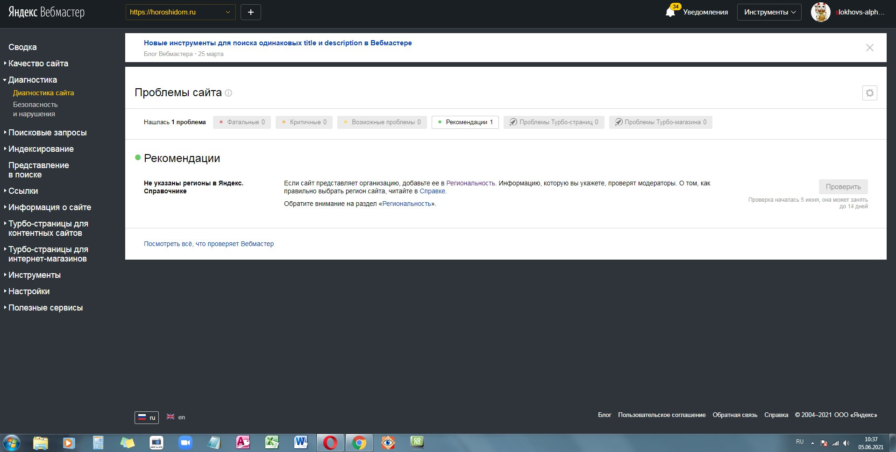Screen dimensions: 896x452
Task: Show hidden tray icons arrow
Action: pyautogui.click(x=813, y=443)
